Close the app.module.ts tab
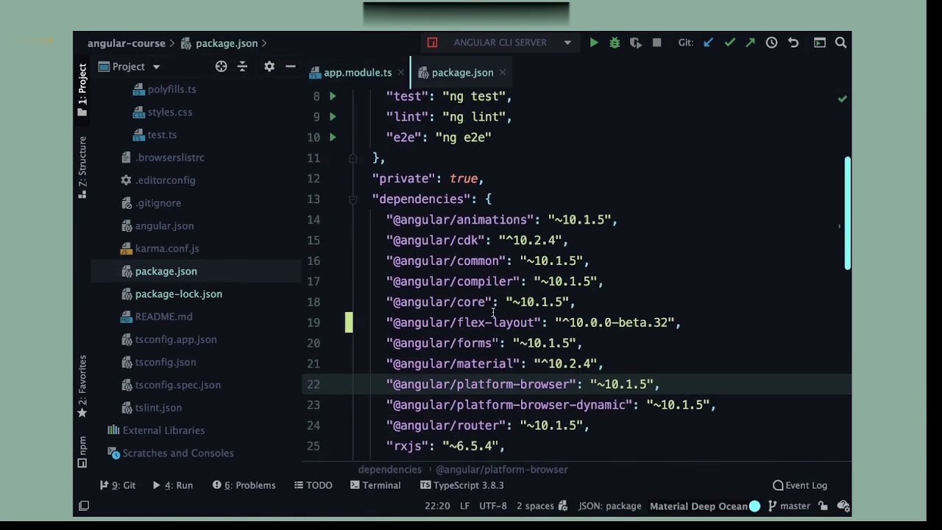The image size is (942, 530). [400, 72]
